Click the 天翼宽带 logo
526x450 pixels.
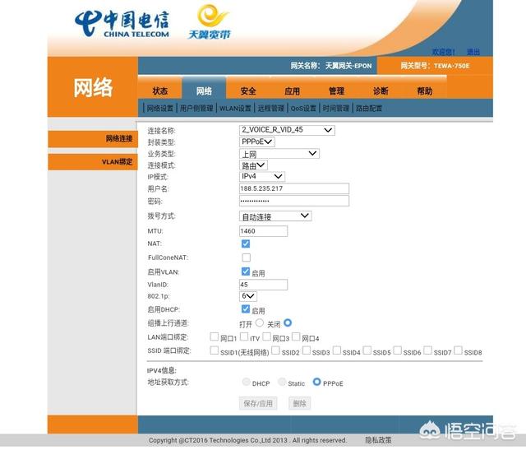click(210, 22)
